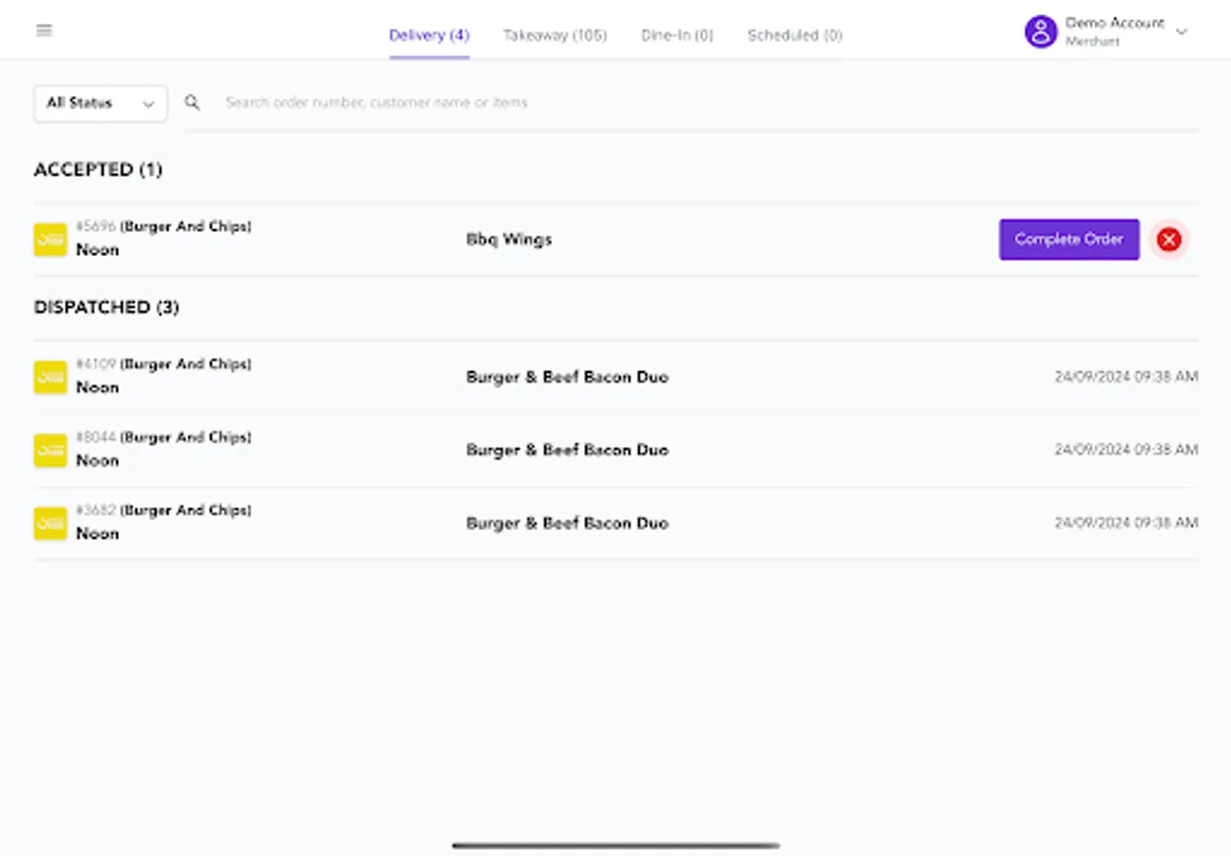Open the All Status filter dropdown

100,103
